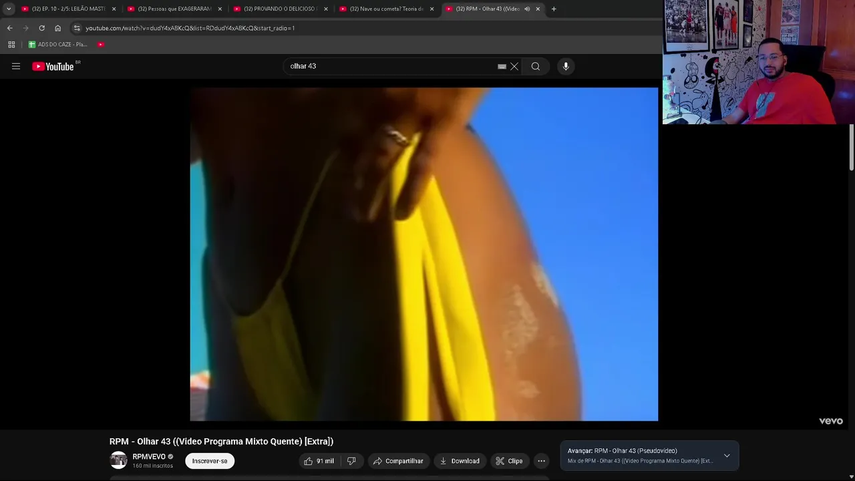Open the apps grid in bookmarks bar
Screen dimensions: 855x481
(11, 44)
